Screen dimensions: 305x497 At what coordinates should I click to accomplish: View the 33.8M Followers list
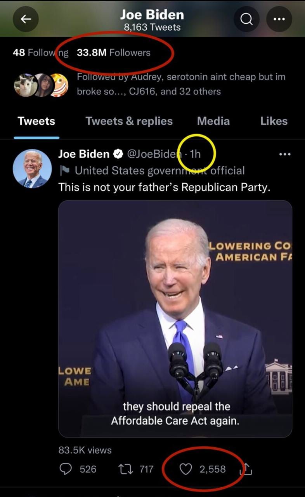[x=113, y=52]
